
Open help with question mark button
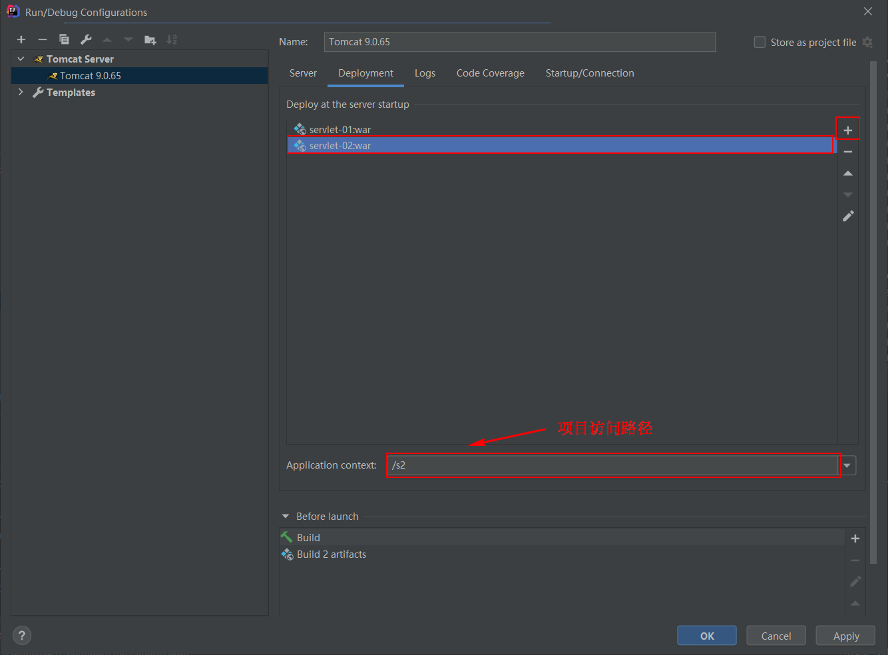[x=22, y=635]
